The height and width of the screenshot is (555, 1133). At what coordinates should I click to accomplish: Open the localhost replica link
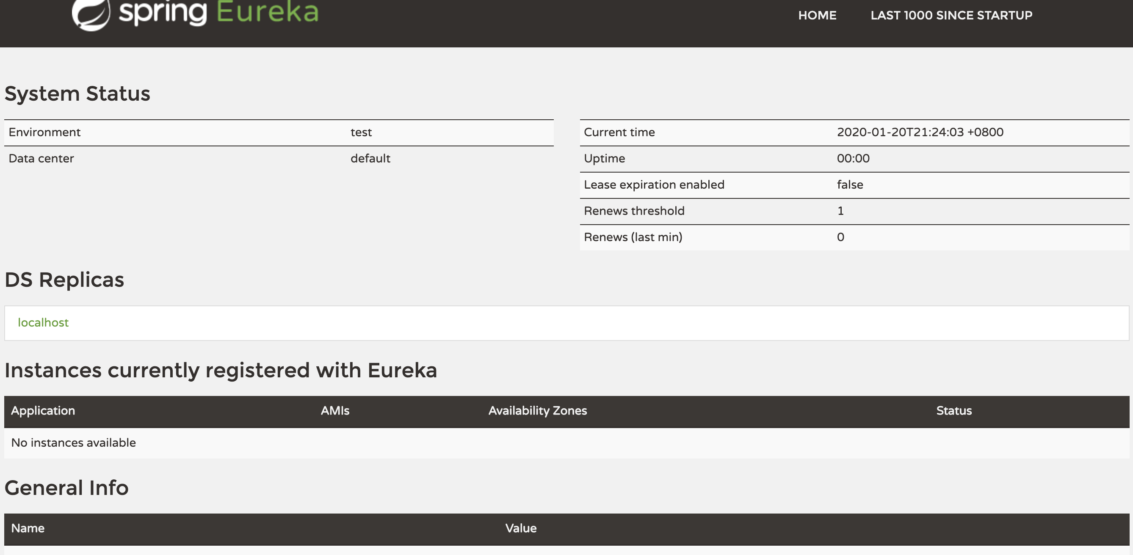(x=43, y=322)
